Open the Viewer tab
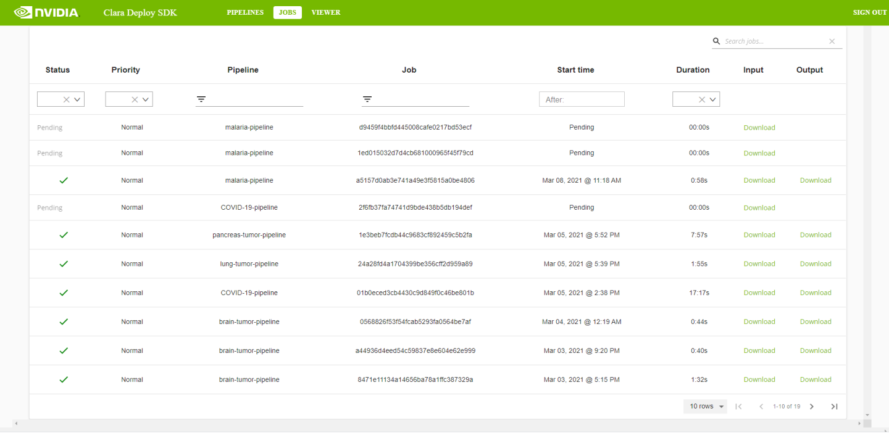 325,12
